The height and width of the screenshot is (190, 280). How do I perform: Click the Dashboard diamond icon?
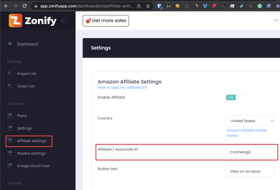tap(10, 44)
